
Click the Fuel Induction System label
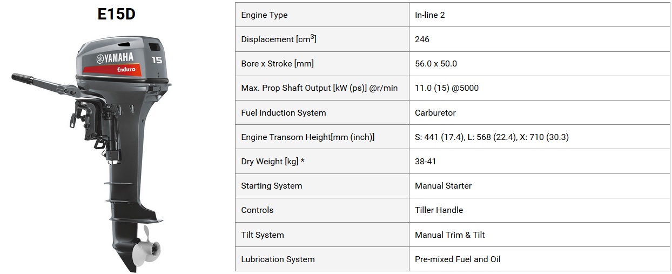click(284, 113)
